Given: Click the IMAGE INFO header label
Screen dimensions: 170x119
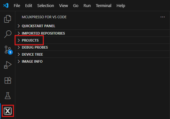Looking at the screenshot, I should [32, 61].
